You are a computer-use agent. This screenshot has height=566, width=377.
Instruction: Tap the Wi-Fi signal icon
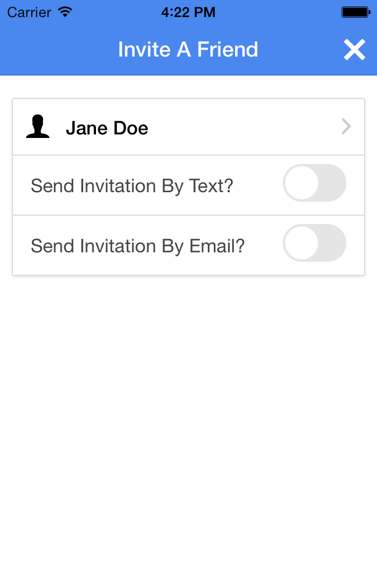pos(65,12)
